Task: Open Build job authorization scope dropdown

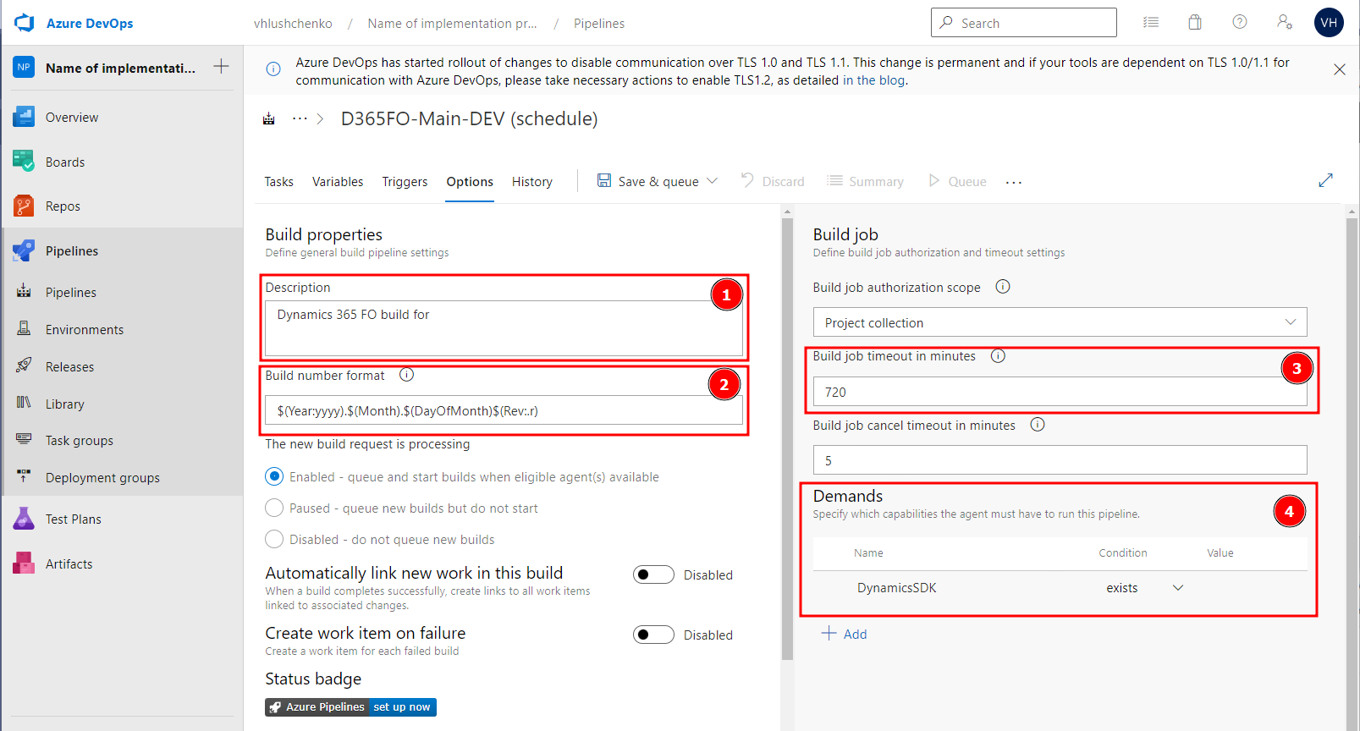Action: pyautogui.click(x=1059, y=322)
